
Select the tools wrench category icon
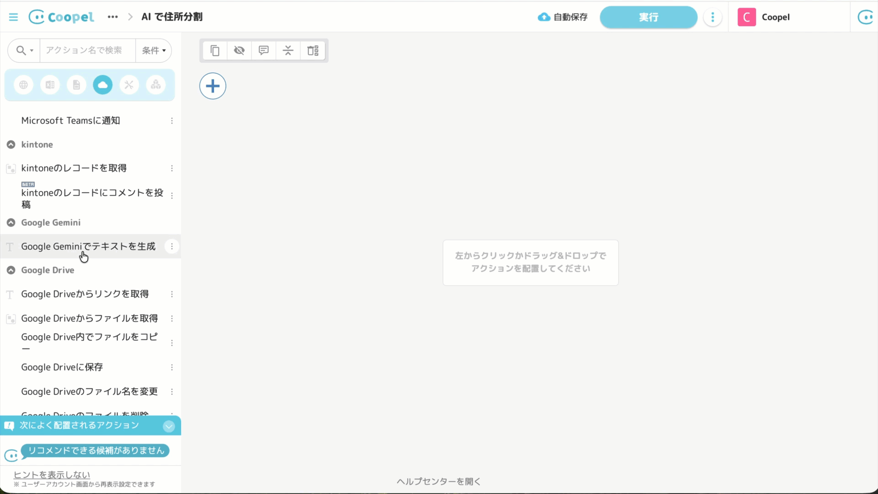coord(129,85)
